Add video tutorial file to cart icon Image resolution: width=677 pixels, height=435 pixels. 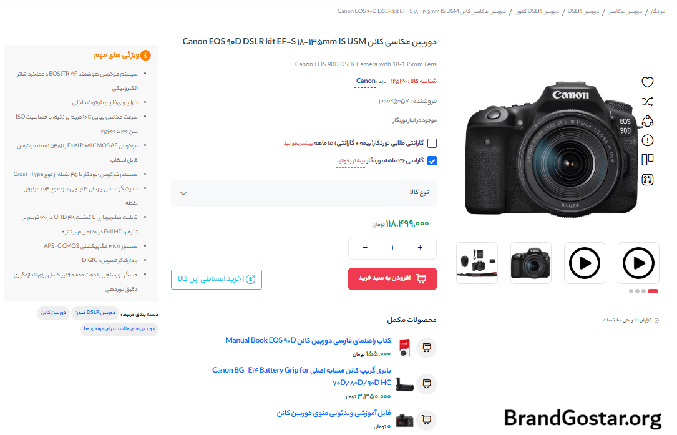(427, 419)
